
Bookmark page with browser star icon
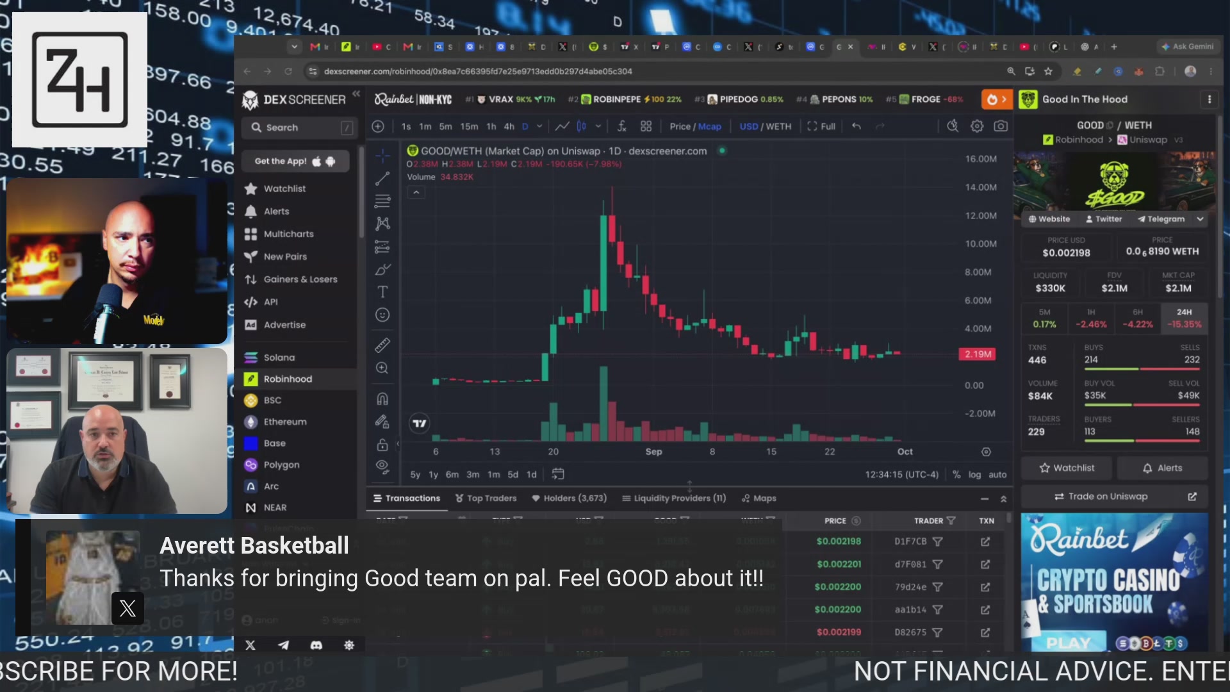tap(1048, 71)
